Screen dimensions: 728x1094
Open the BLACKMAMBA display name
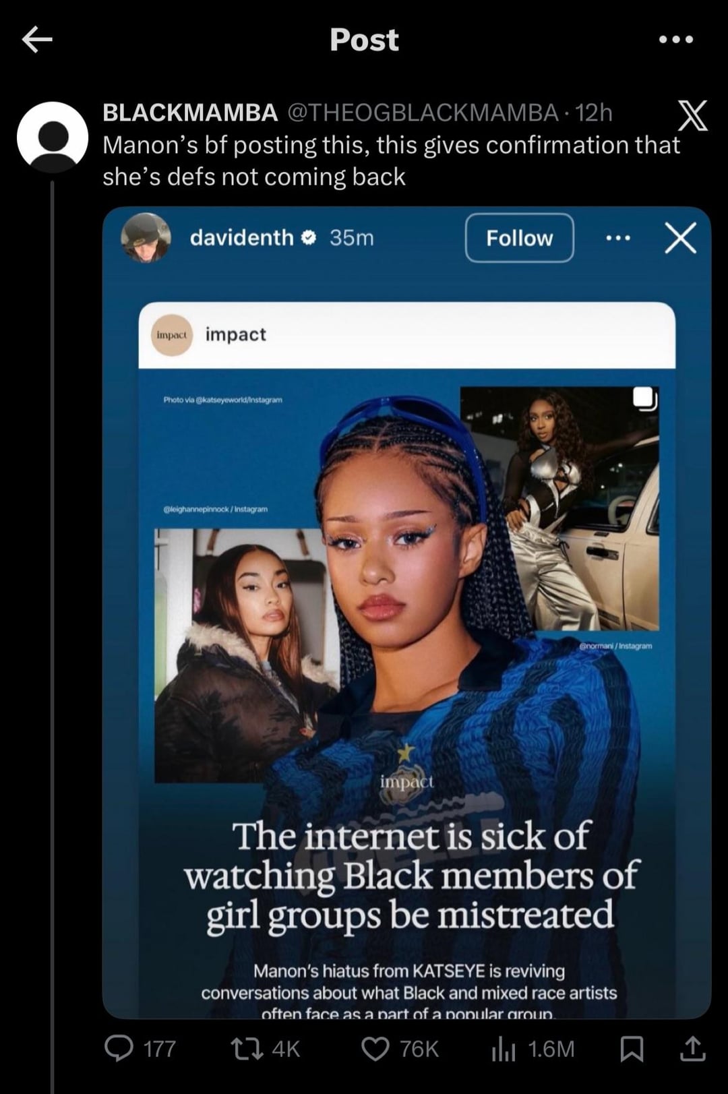coord(190,113)
